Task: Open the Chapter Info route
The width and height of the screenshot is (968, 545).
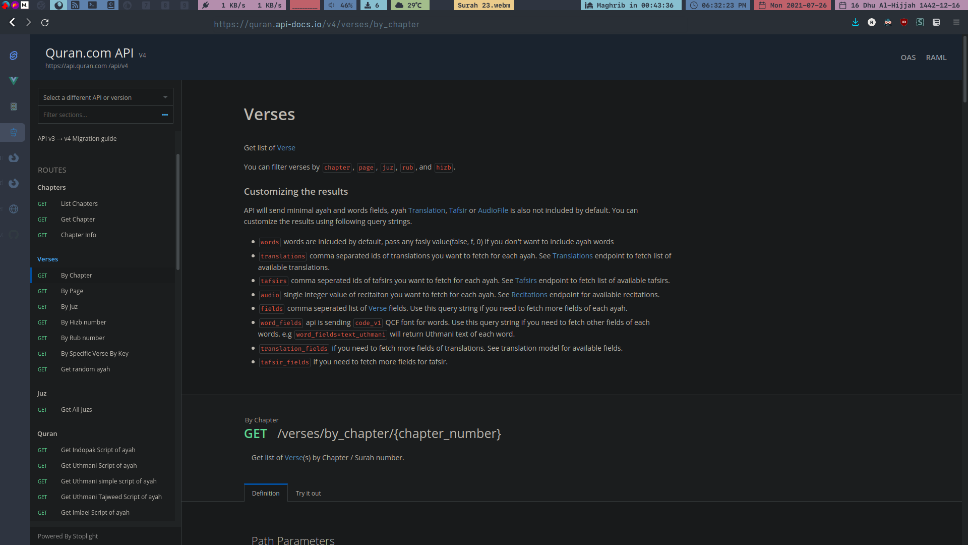Action: click(78, 235)
